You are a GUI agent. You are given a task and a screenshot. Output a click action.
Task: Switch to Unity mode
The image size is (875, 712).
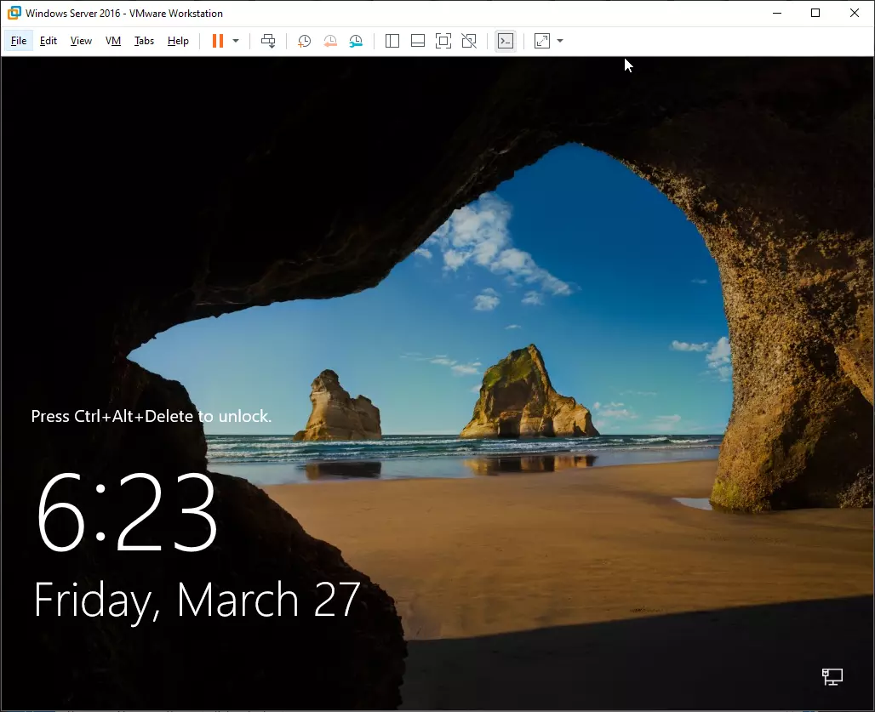(469, 41)
